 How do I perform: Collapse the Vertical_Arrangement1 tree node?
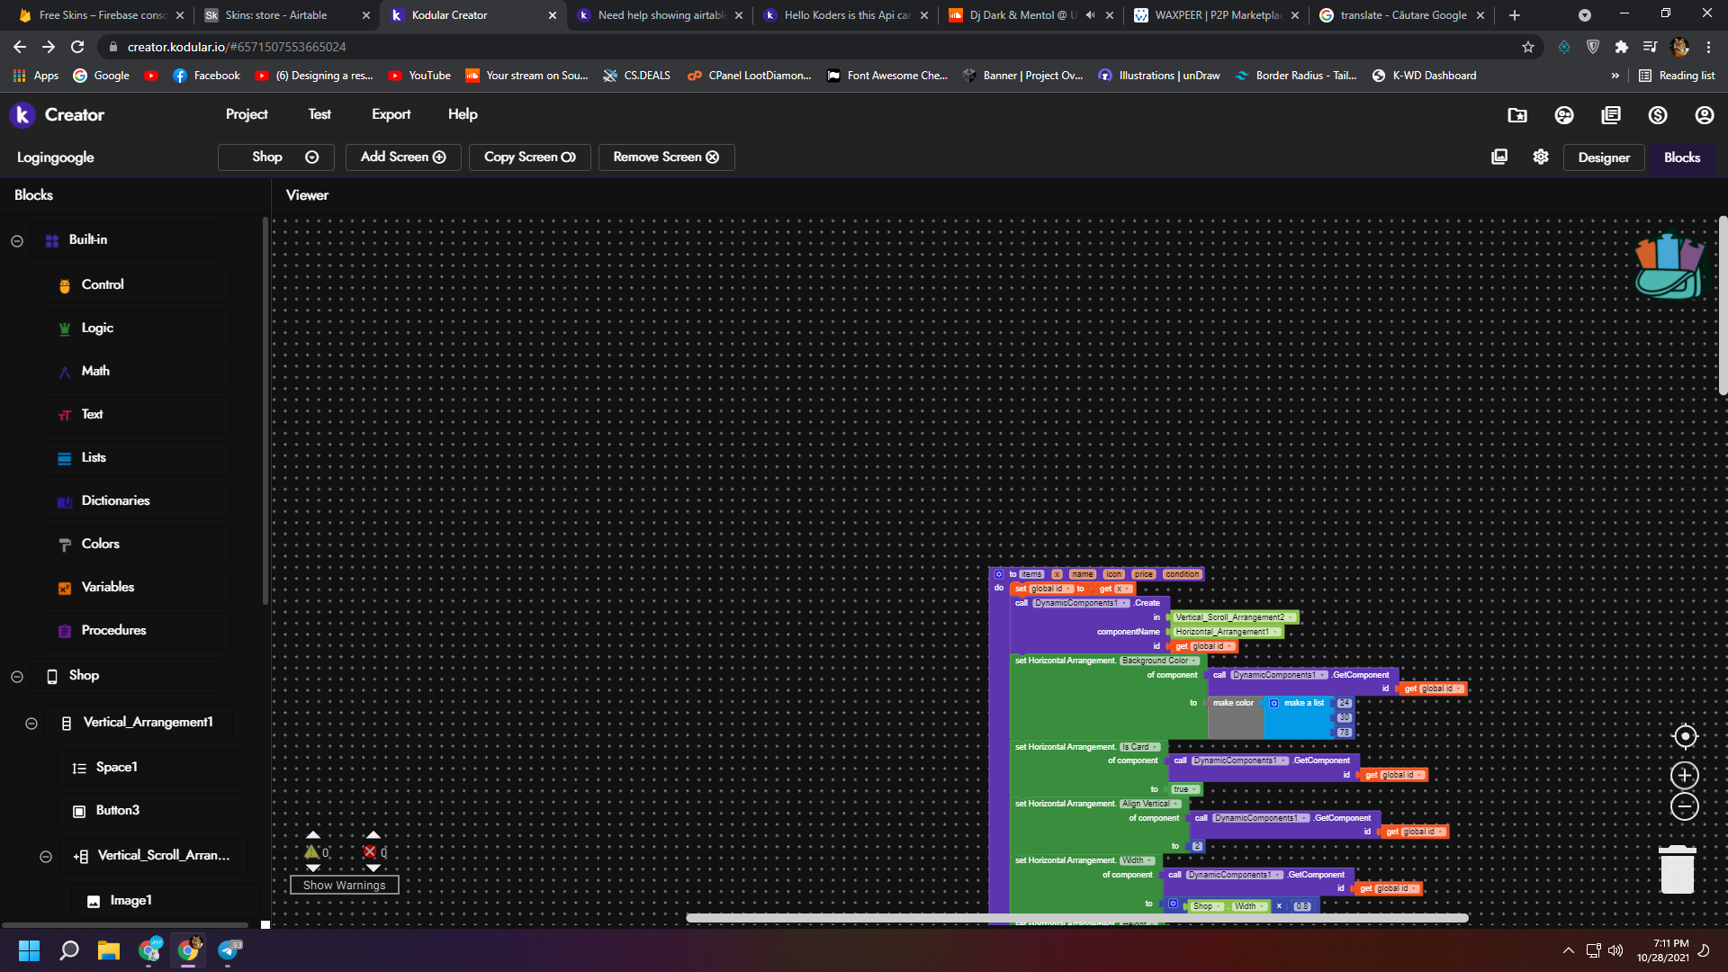(x=31, y=723)
